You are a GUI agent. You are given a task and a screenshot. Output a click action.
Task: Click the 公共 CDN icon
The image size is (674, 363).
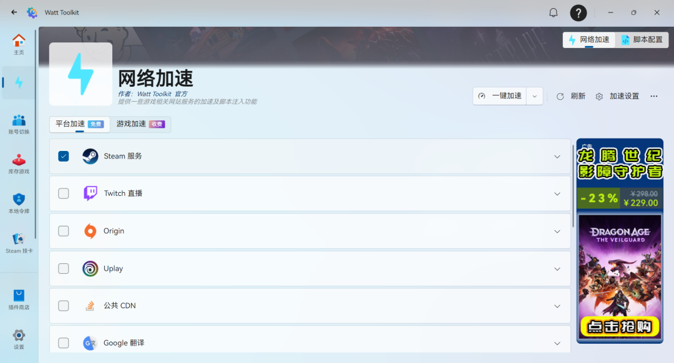[x=90, y=306]
